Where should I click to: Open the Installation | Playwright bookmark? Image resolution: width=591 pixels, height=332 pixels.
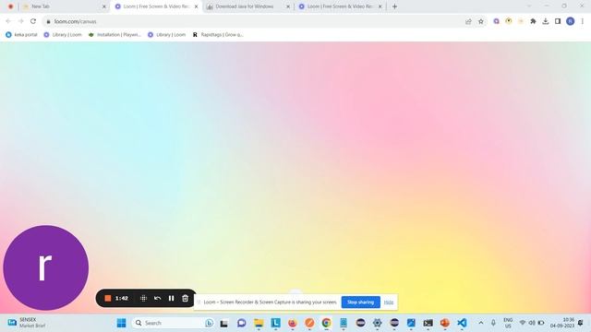tap(115, 35)
